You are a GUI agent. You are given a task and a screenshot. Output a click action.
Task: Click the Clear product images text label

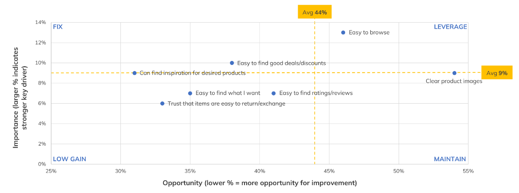coord(454,81)
